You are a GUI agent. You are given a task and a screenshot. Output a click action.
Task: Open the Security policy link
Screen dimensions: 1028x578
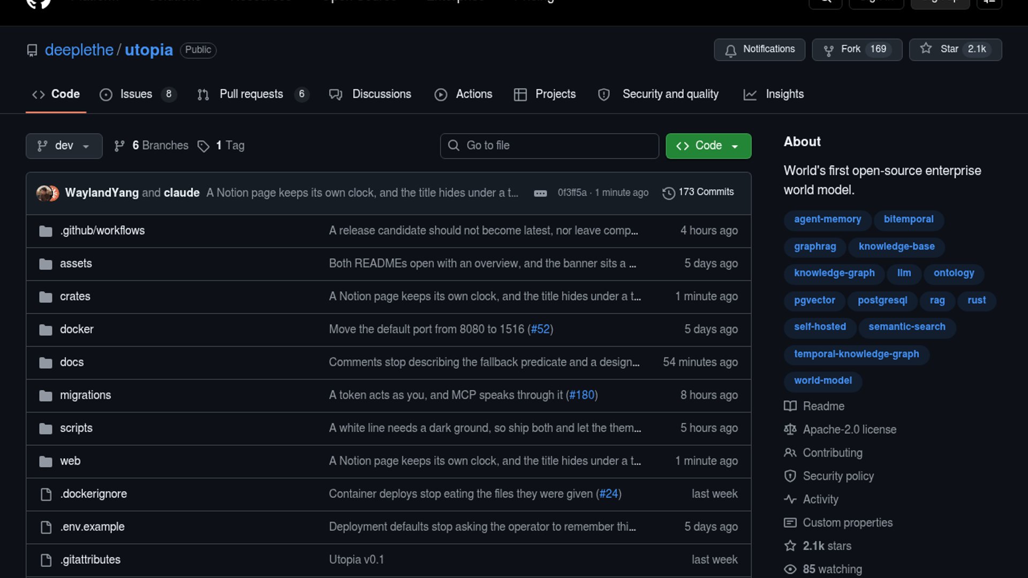(x=829, y=476)
